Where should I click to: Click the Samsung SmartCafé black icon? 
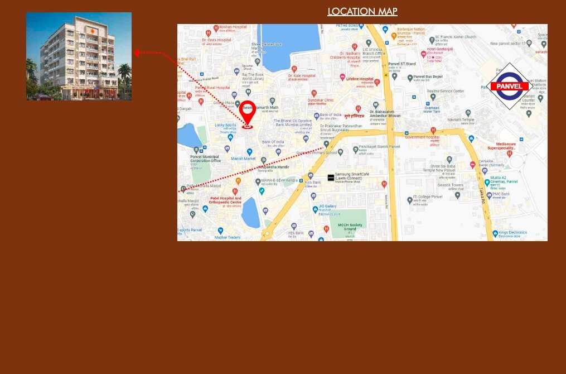[x=331, y=178]
